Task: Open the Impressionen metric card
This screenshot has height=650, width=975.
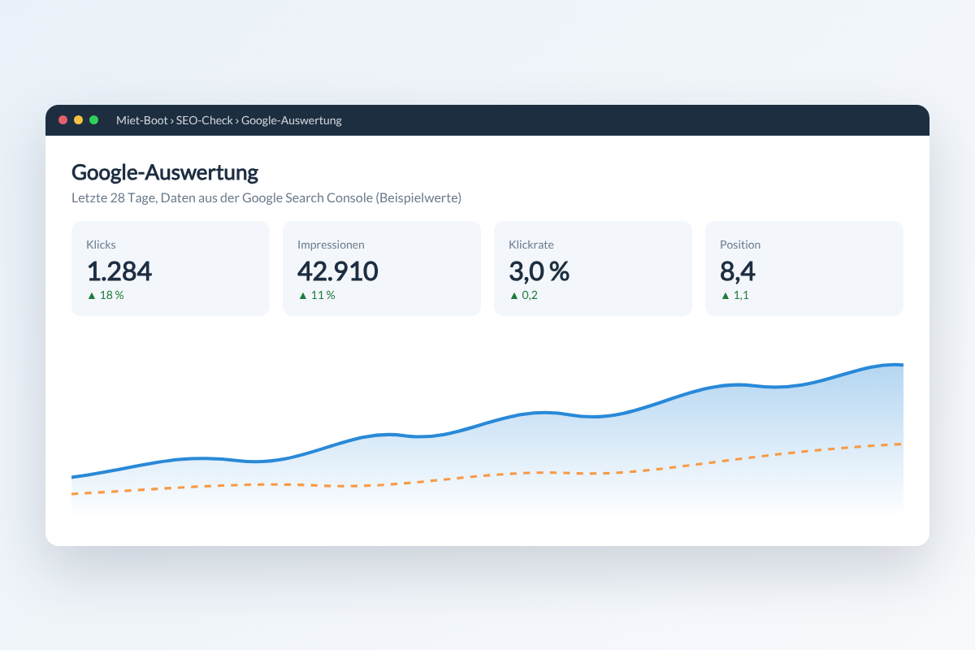Action: tap(382, 268)
